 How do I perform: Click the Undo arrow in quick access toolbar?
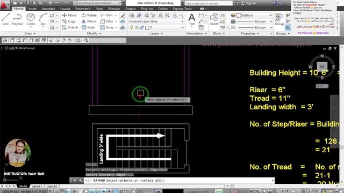pyautogui.click(x=57, y=3)
